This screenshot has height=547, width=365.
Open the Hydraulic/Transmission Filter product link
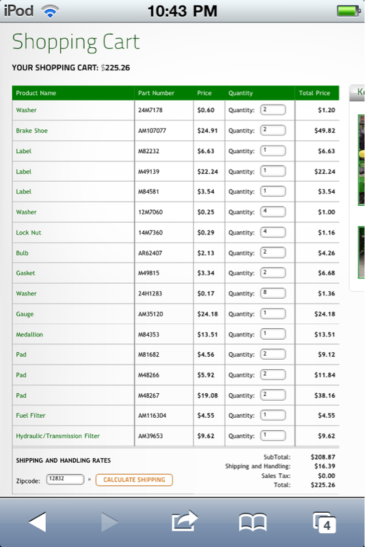tap(58, 436)
